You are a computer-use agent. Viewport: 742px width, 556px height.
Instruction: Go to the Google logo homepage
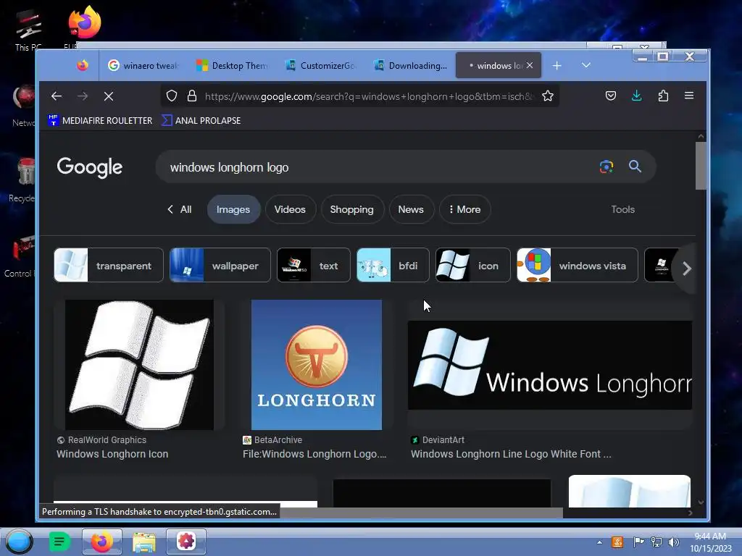point(89,167)
